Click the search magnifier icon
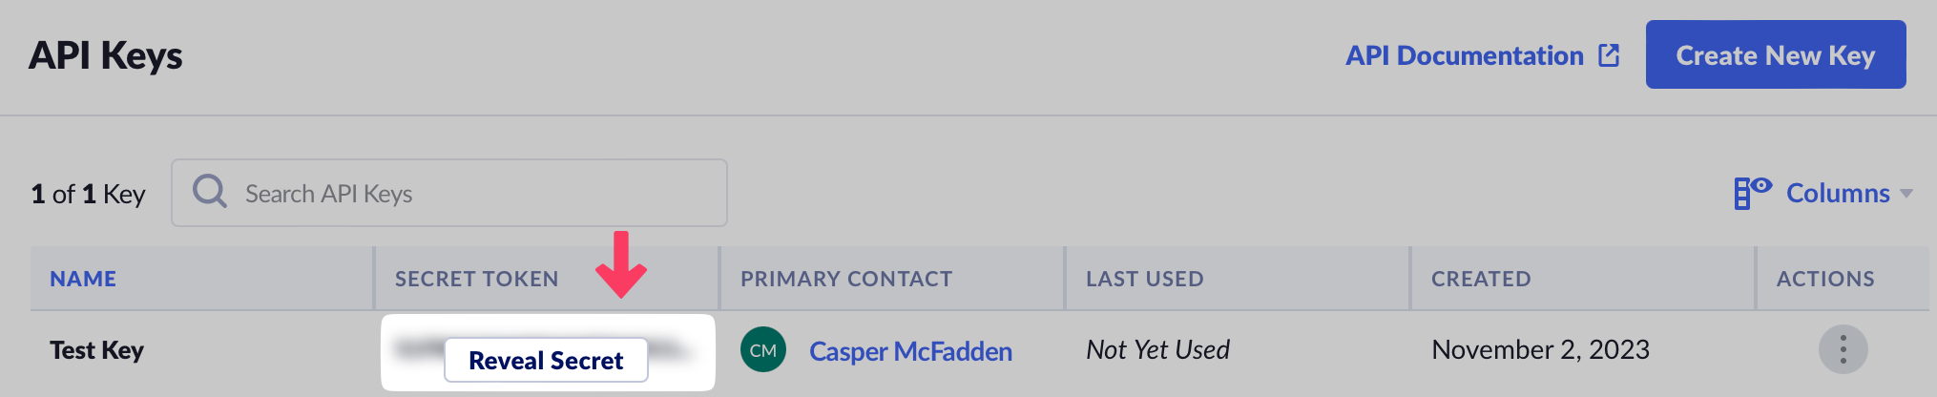1937x397 pixels. click(x=210, y=192)
